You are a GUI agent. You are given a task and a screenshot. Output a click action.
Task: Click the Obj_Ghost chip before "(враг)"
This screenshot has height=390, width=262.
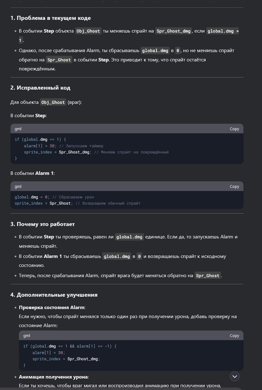(x=52, y=102)
